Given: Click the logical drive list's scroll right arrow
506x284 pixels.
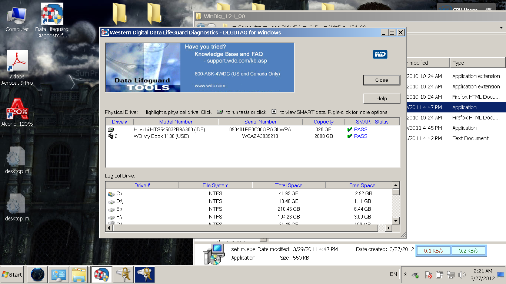Looking at the screenshot, I should click(x=389, y=228).
